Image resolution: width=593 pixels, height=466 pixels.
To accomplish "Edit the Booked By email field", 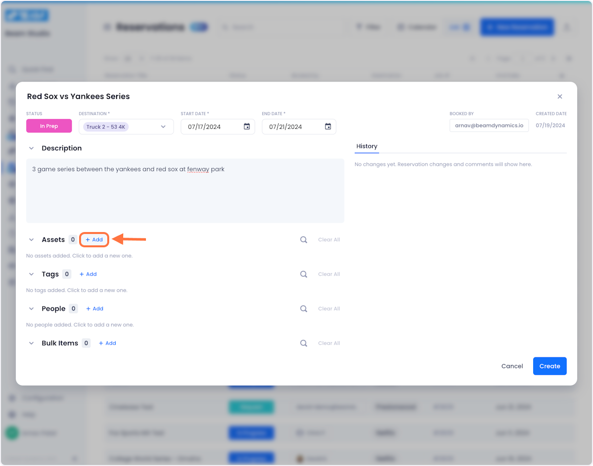I will click(489, 125).
